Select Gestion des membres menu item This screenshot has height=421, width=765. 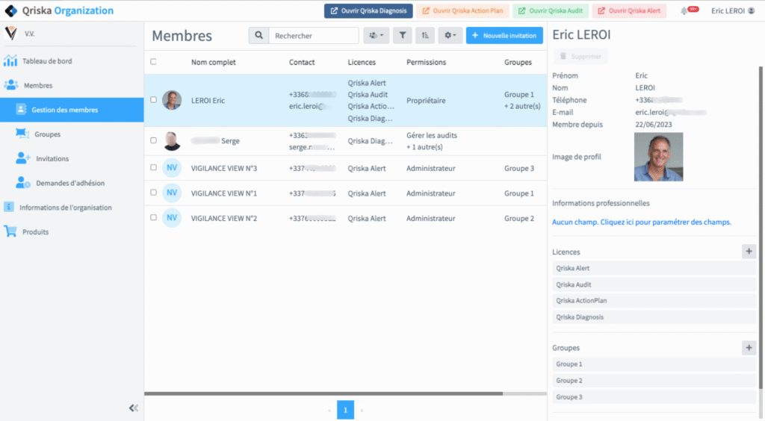(x=72, y=110)
